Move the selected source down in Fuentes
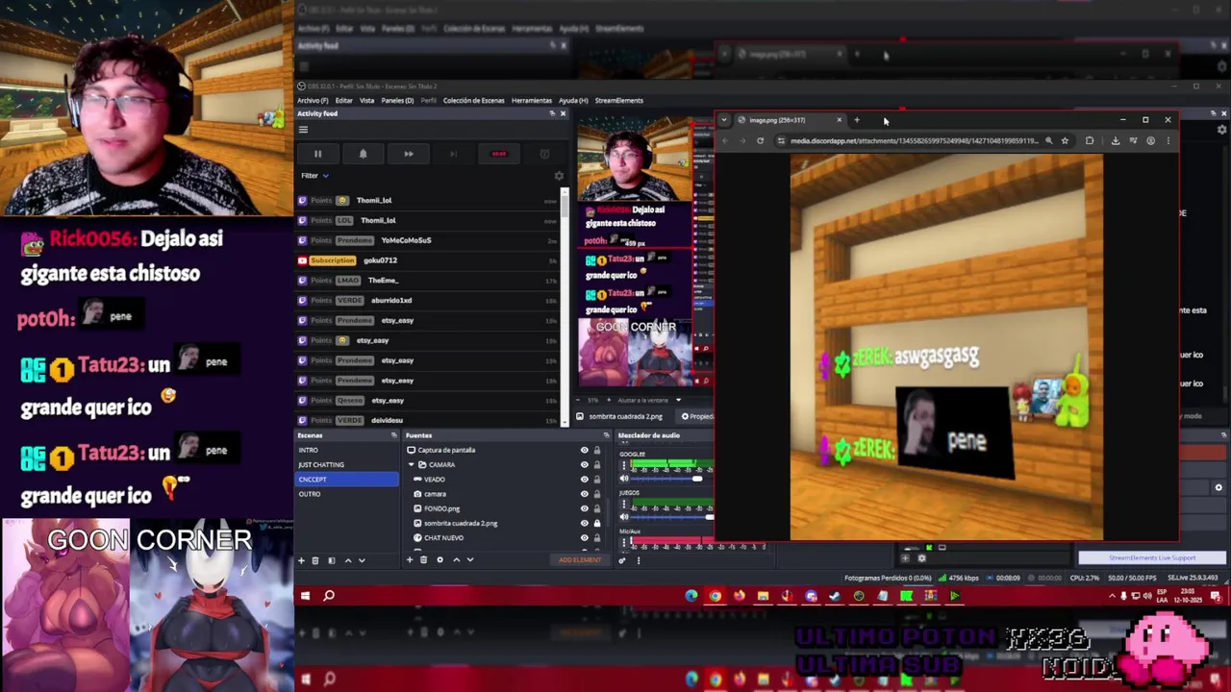 click(x=469, y=559)
